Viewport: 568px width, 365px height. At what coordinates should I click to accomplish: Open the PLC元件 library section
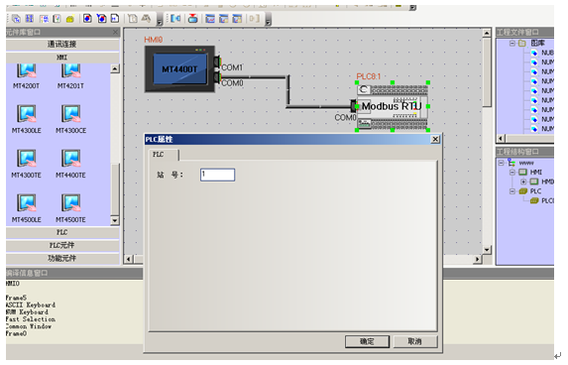tap(62, 245)
